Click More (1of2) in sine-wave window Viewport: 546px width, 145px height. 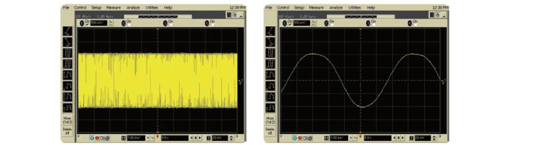point(270,120)
